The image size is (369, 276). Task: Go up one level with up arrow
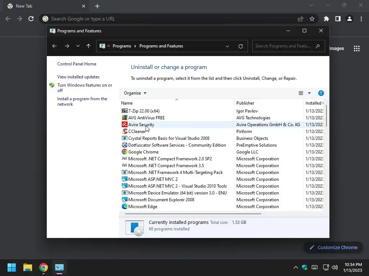[x=88, y=46]
